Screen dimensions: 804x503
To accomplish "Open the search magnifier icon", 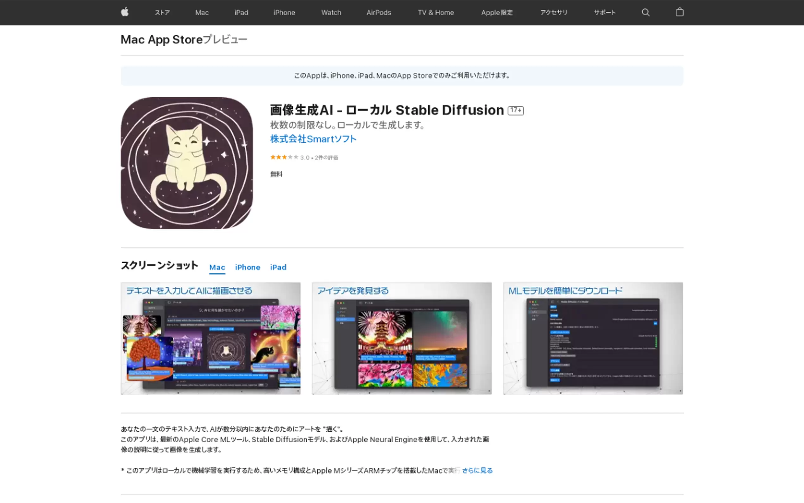I will pyautogui.click(x=645, y=12).
